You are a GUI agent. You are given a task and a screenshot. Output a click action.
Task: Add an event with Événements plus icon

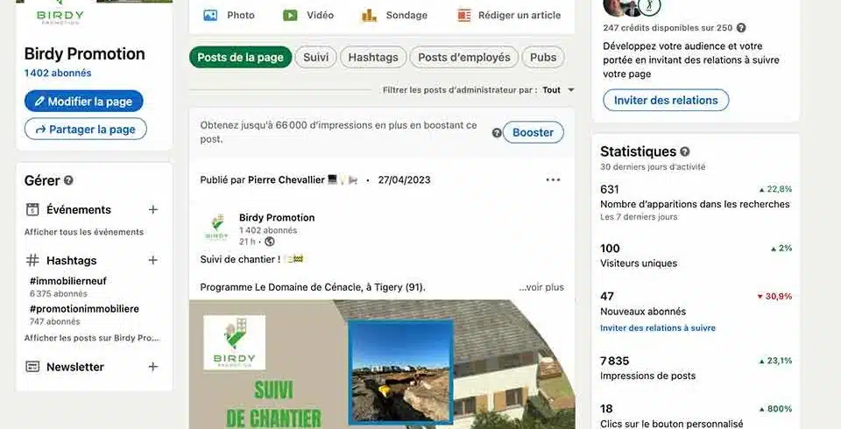coord(153,209)
